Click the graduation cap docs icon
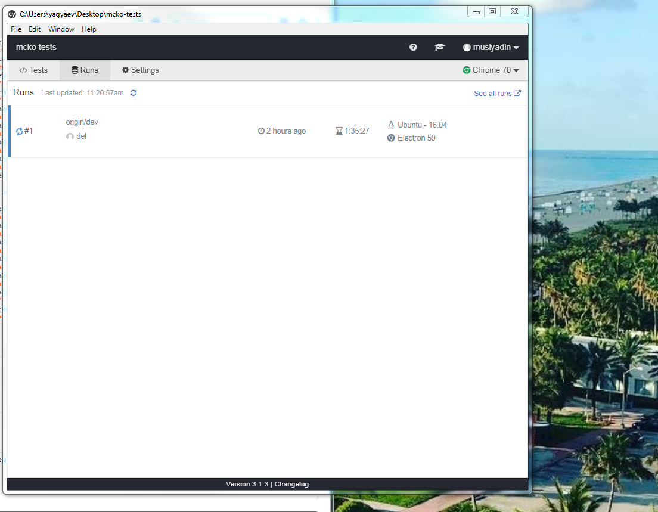The image size is (658, 512). [440, 46]
